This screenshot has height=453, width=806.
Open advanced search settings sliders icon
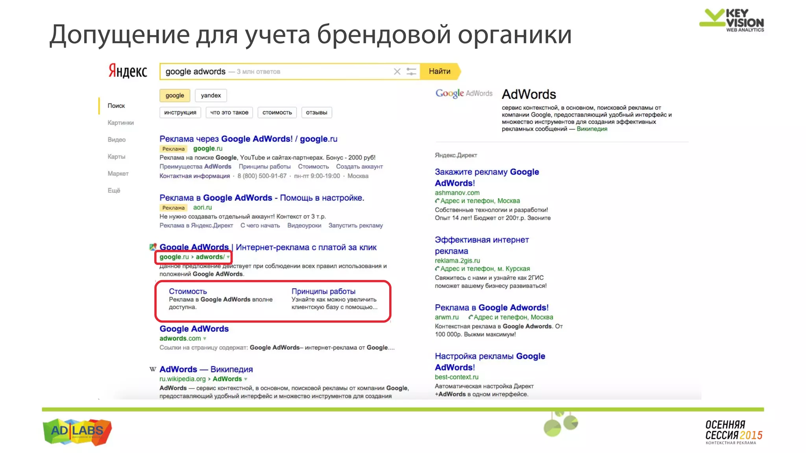point(411,72)
